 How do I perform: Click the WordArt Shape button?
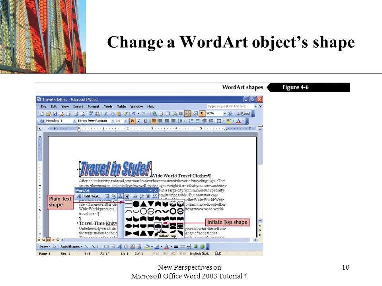(x=120, y=196)
